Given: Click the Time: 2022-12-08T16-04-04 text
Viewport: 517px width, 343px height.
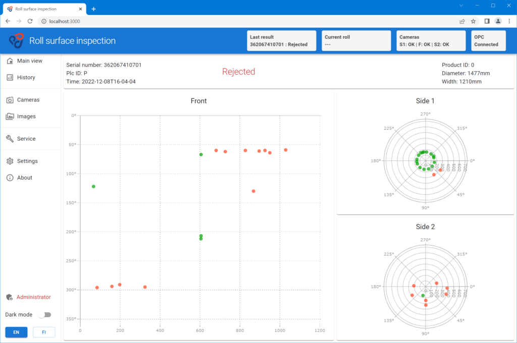Looking at the screenshot, I should [101, 81].
